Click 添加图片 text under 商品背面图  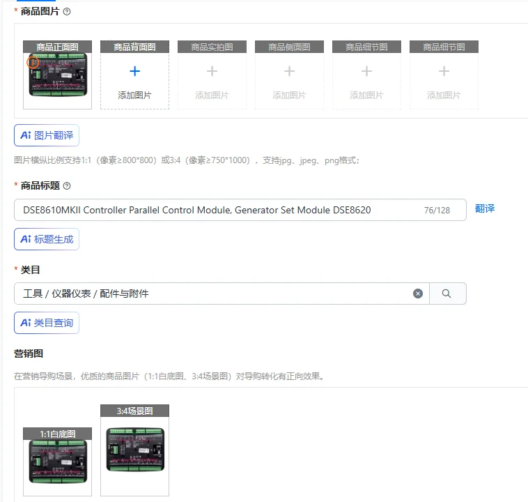click(134, 96)
